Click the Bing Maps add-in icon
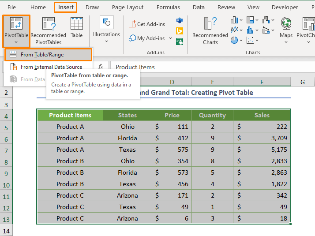Image resolution: width=315 pixels, height=236 pixels. click(x=180, y=31)
